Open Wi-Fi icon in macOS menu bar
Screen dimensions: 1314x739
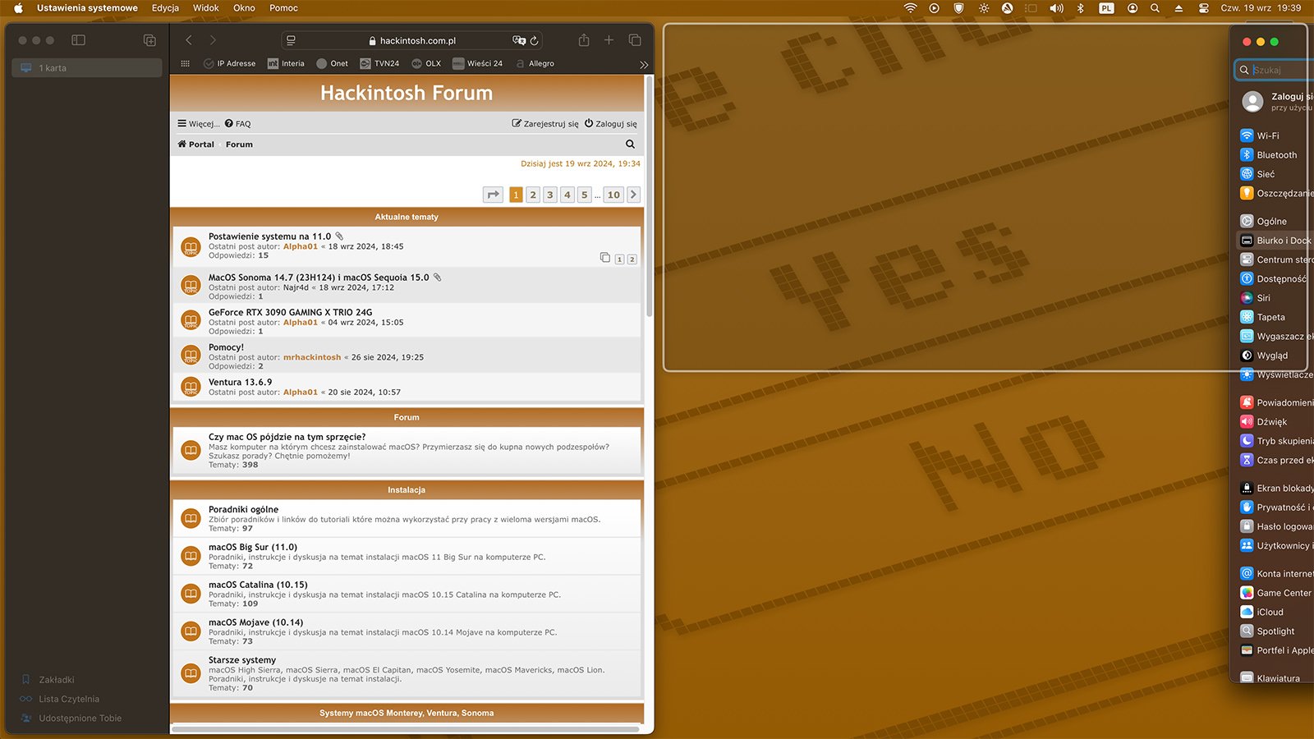(x=910, y=8)
